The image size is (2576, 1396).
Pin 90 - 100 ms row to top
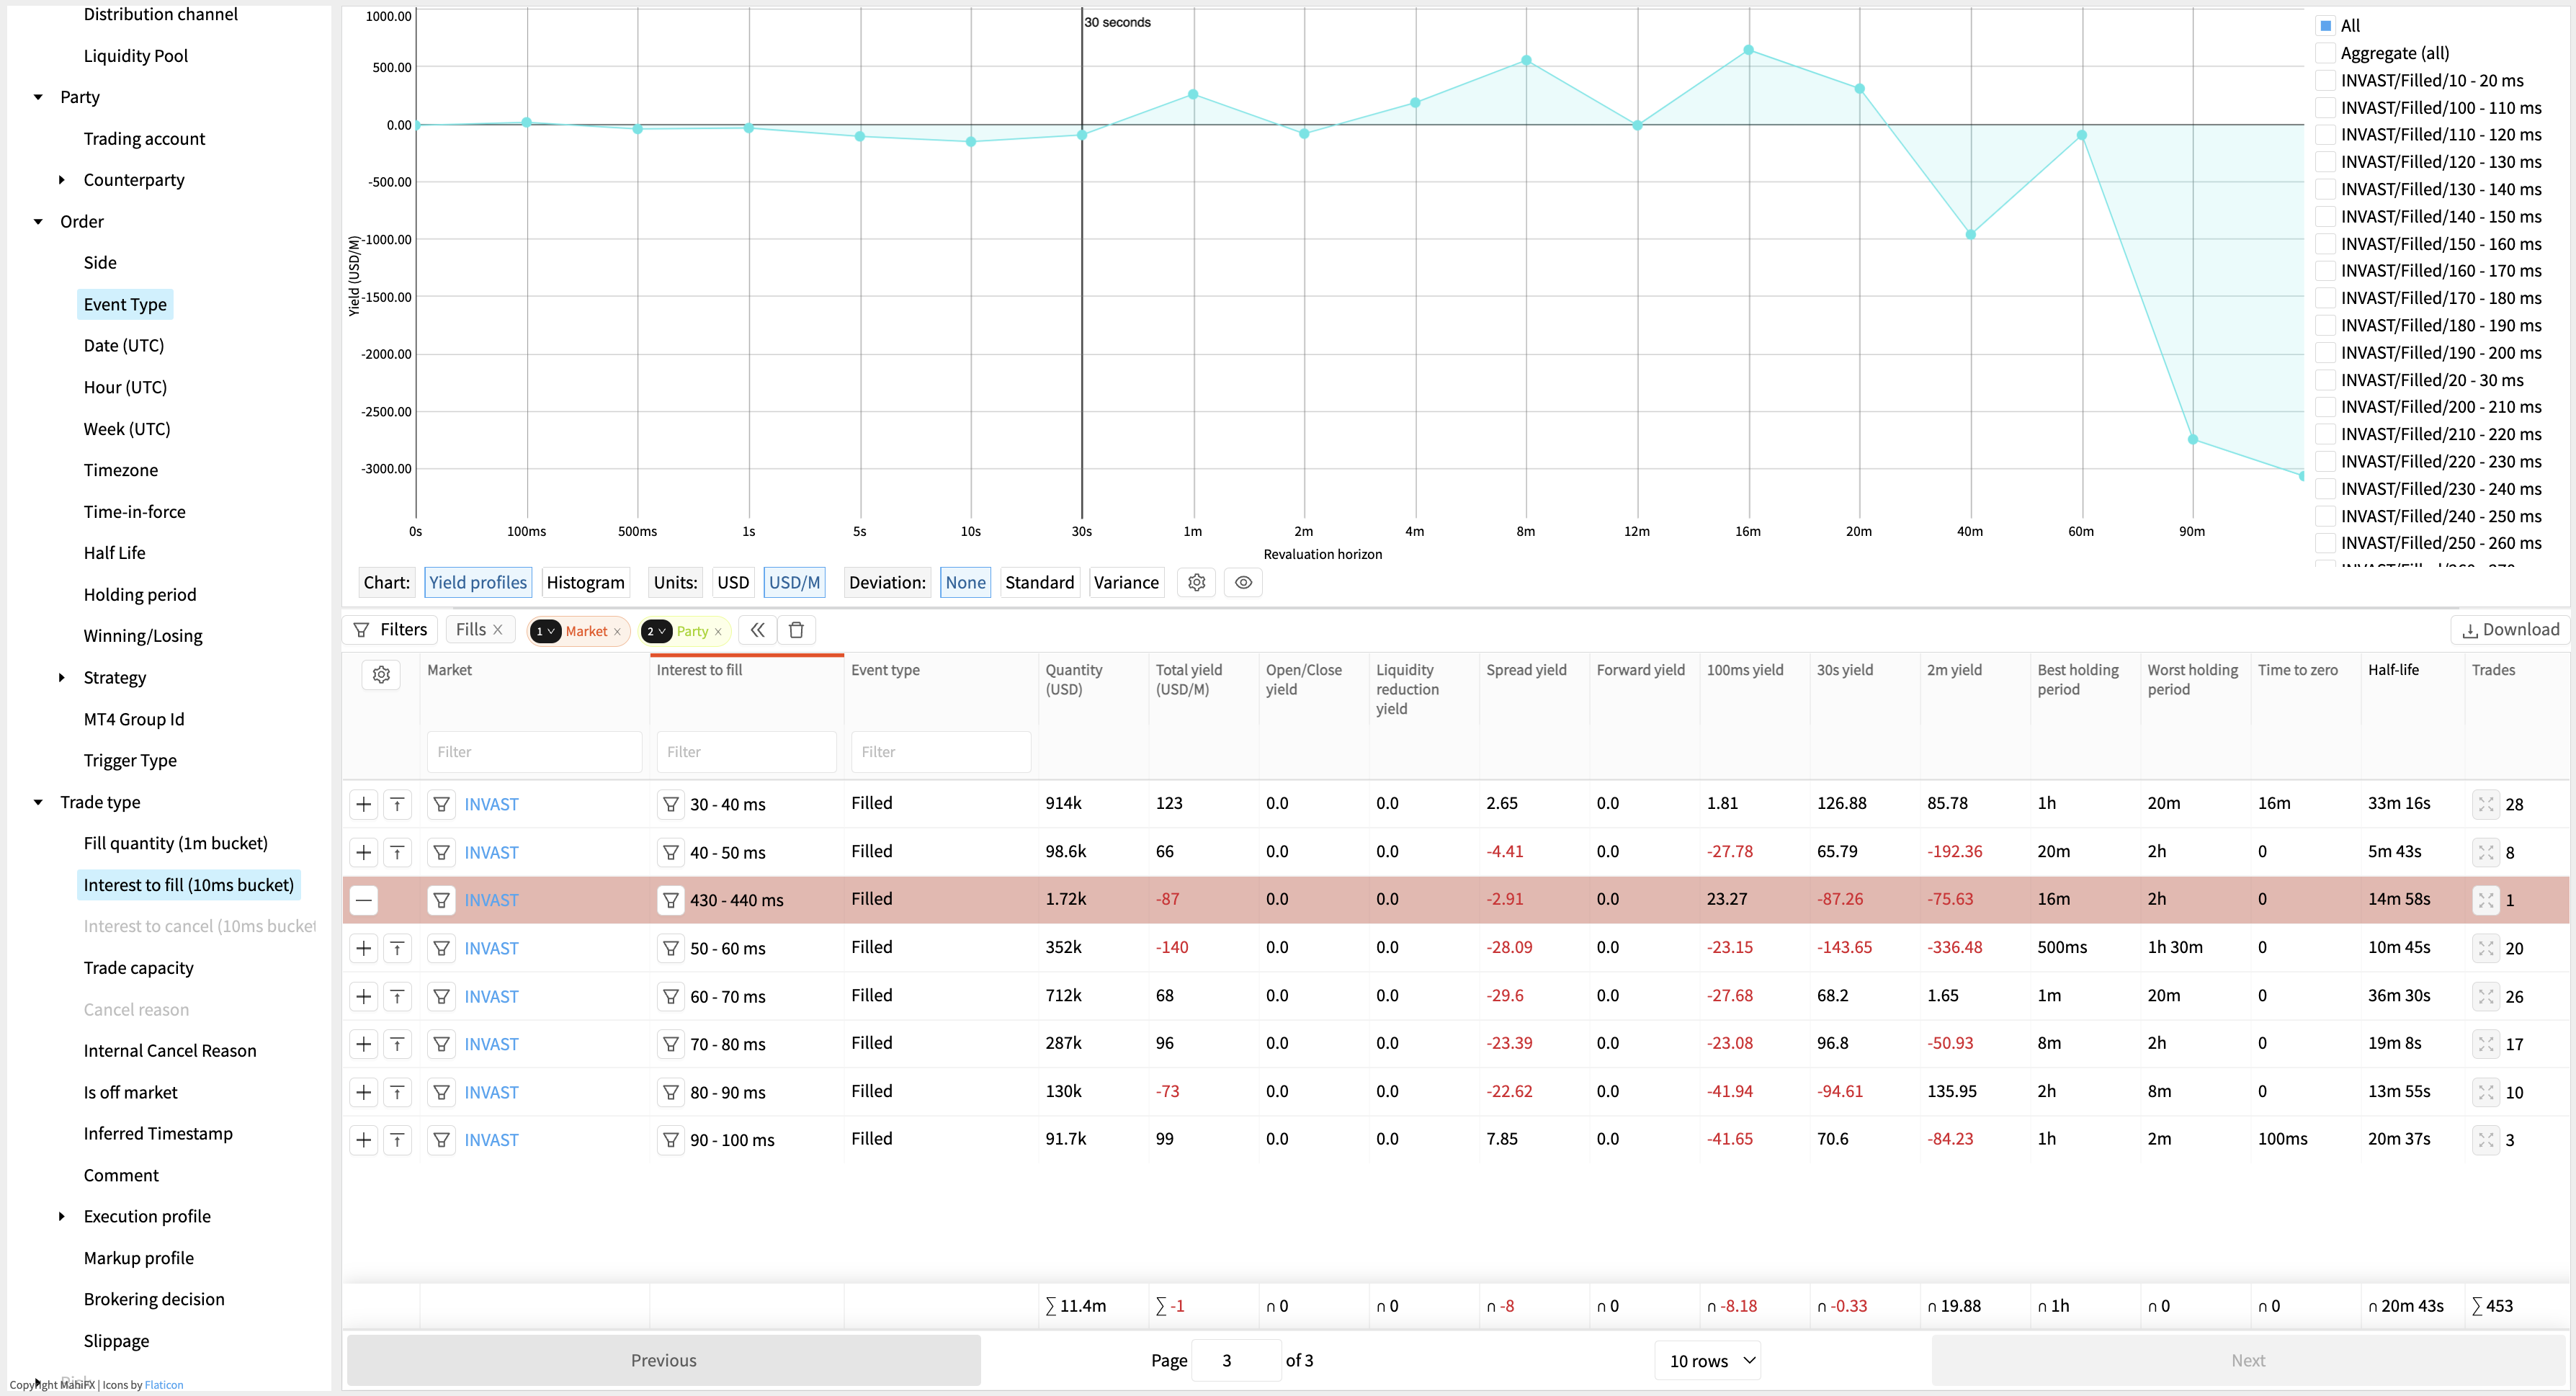coord(397,1140)
